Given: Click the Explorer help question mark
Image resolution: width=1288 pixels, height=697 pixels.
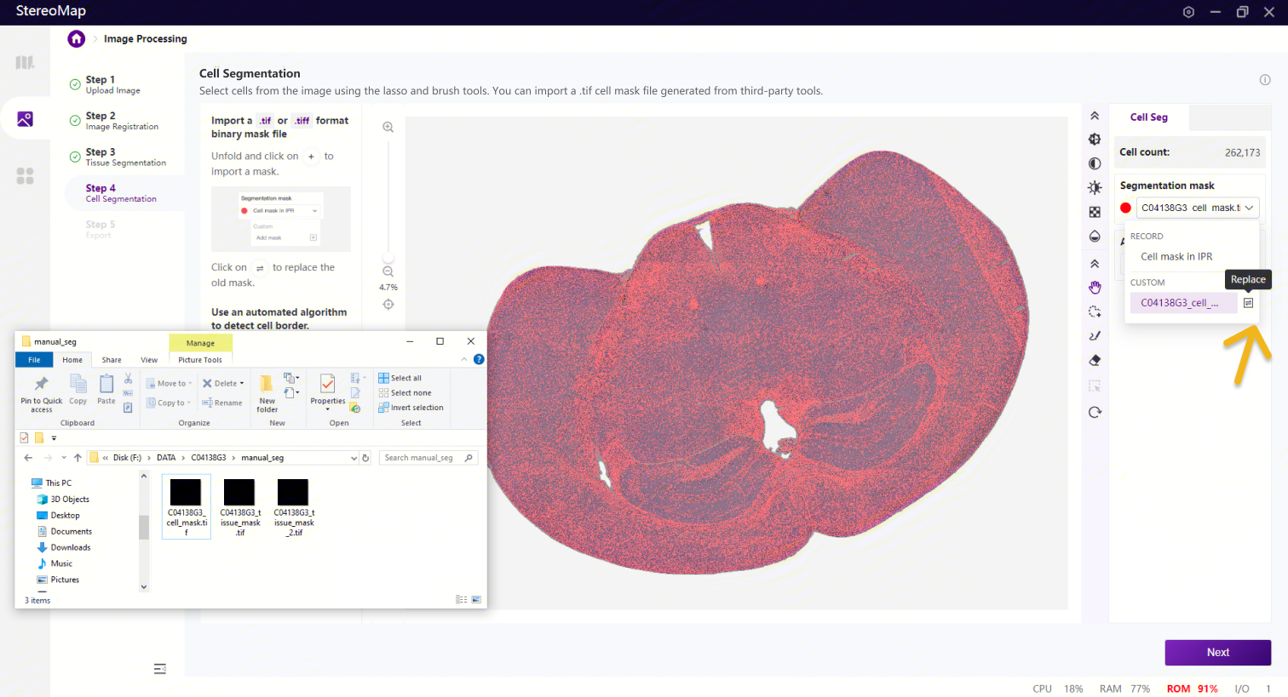Looking at the screenshot, I should pos(479,359).
